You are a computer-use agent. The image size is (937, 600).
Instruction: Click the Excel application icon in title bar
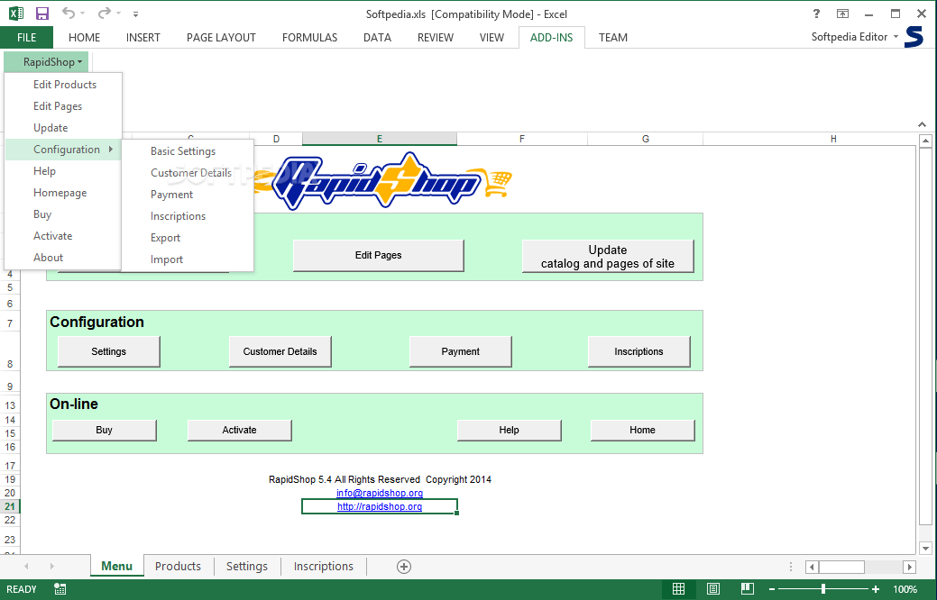[15, 14]
